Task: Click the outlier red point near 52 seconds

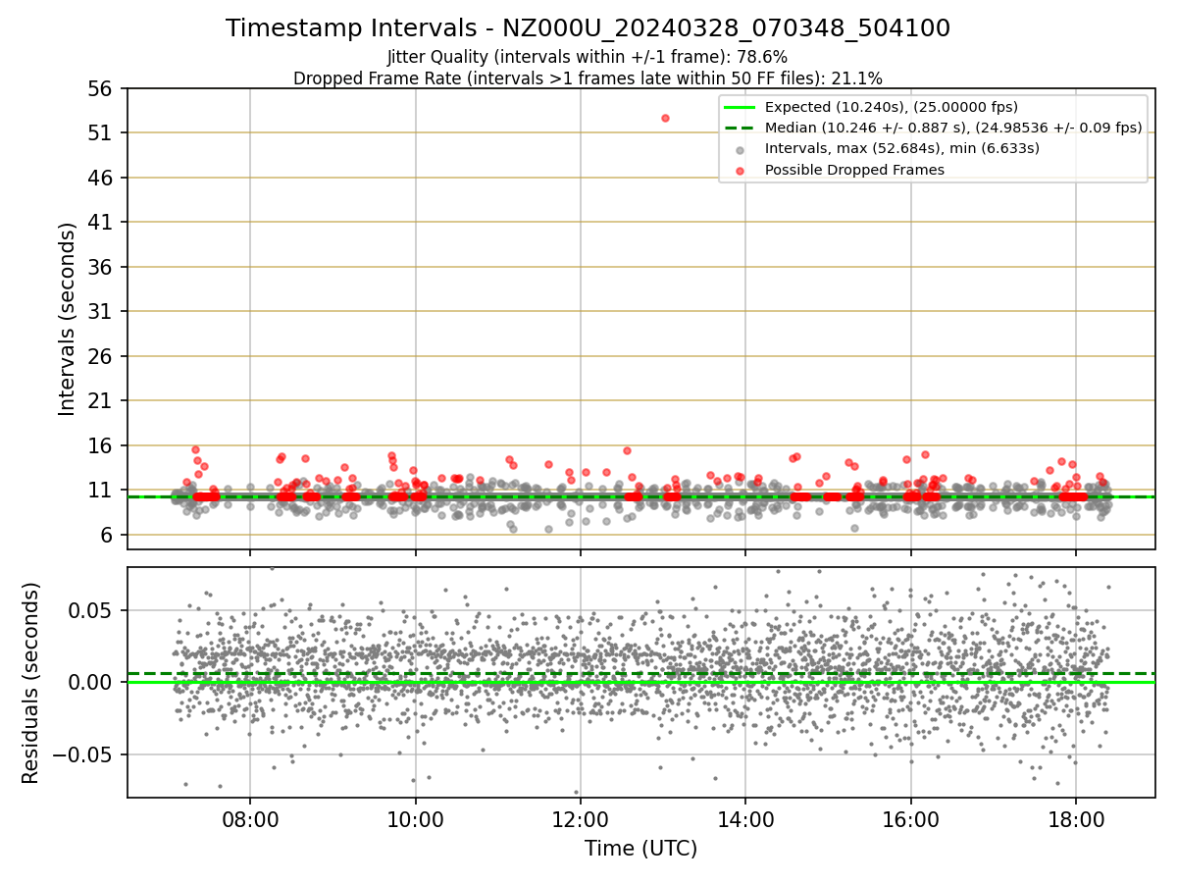Action: tap(665, 118)
